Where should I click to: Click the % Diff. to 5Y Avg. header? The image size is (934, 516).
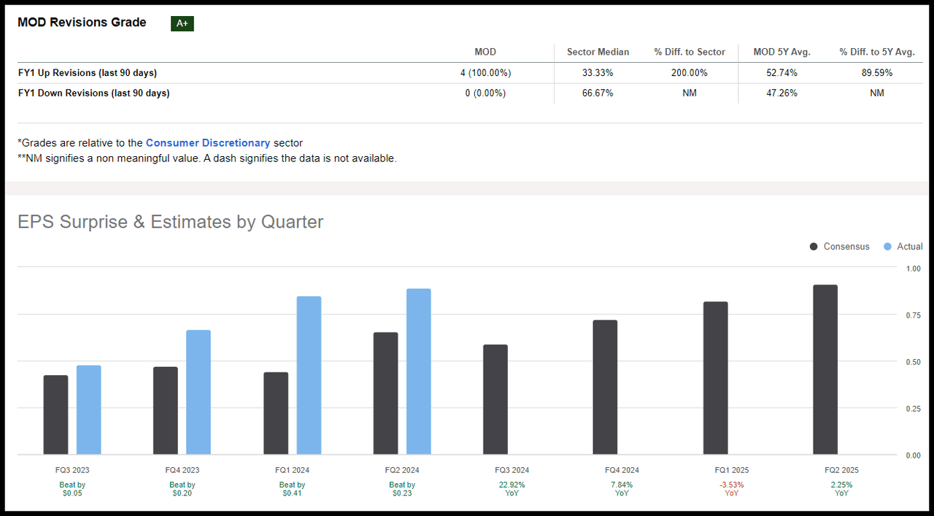click(876, 52)
